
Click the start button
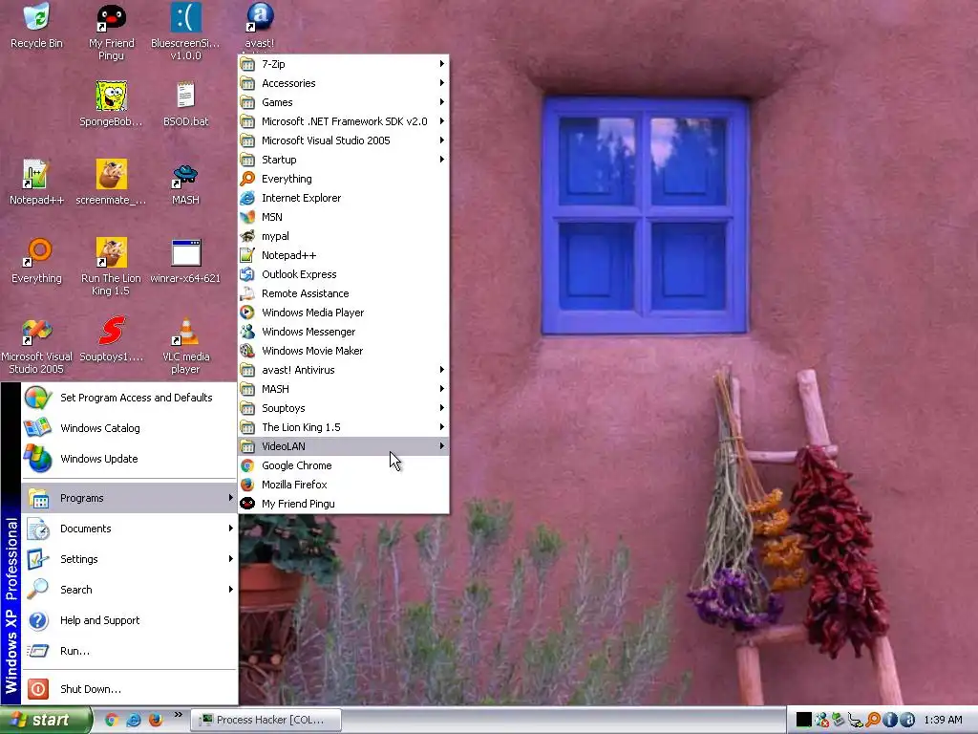click(x=45, y=721)
